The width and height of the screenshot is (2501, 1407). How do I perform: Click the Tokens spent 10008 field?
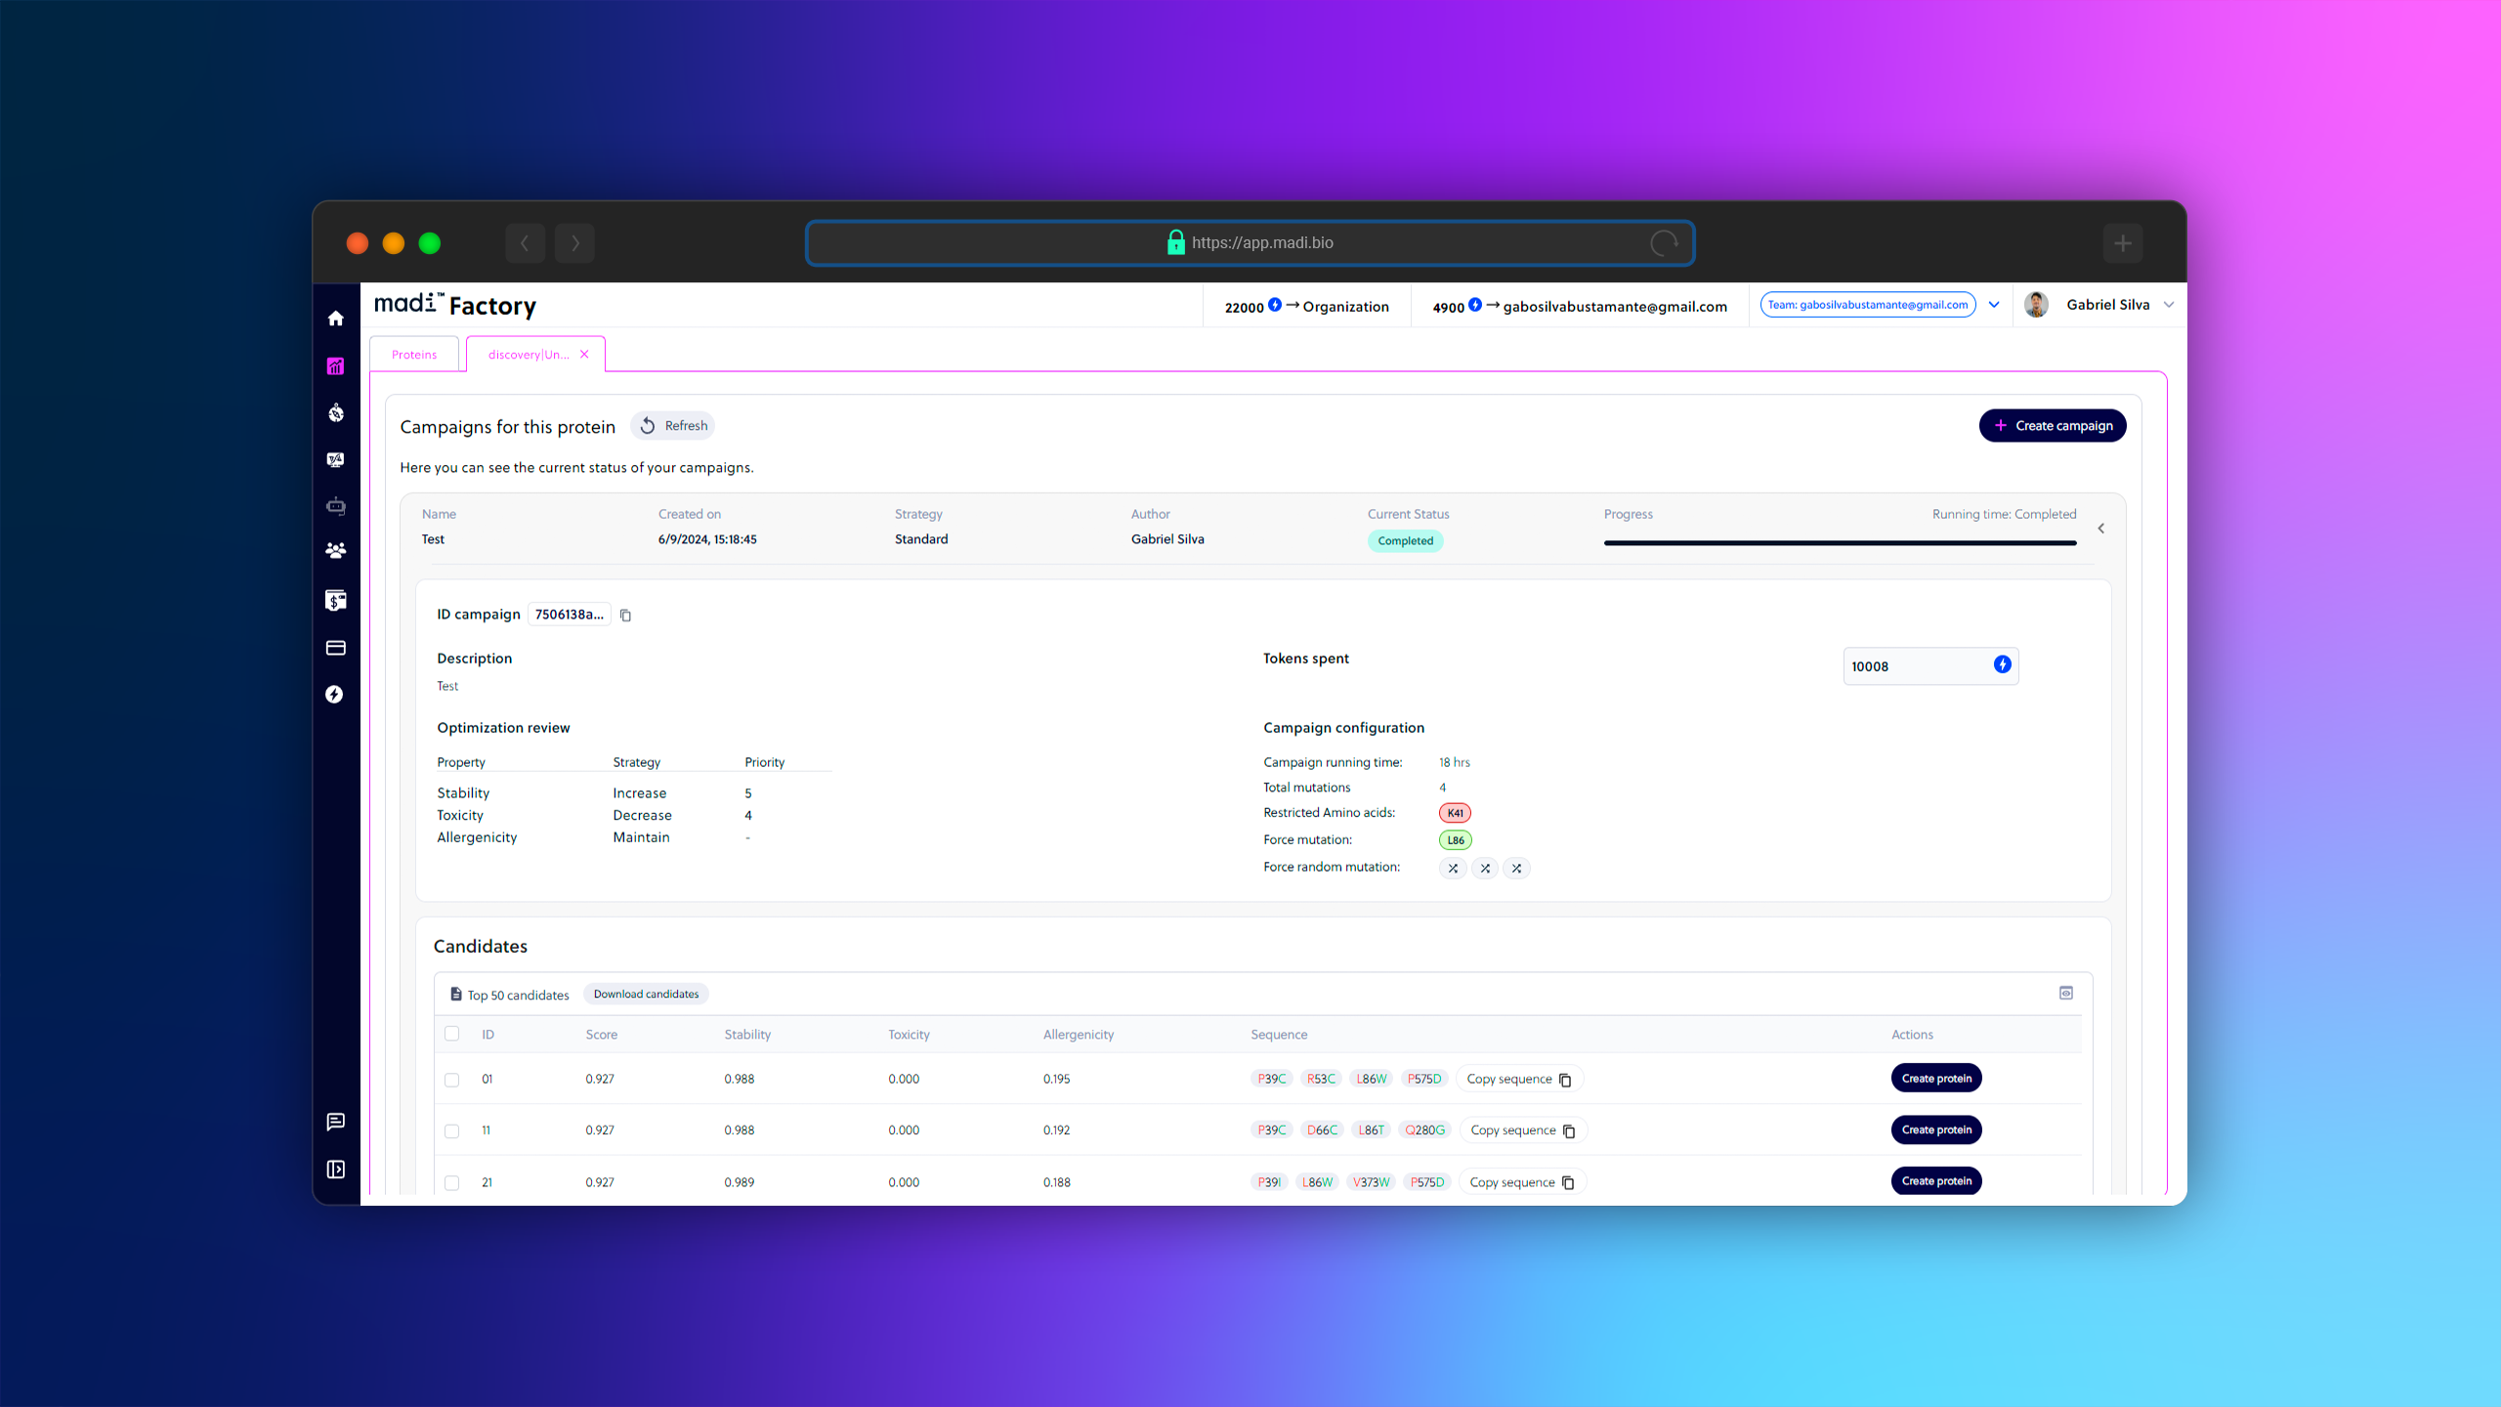tap(1930, 666)
